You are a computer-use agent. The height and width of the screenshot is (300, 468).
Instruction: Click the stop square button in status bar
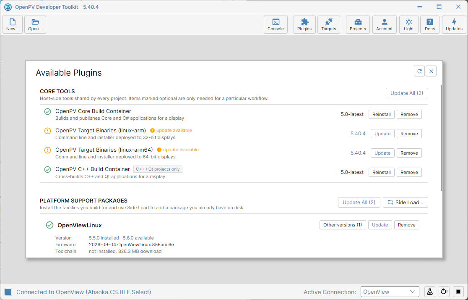458,292
